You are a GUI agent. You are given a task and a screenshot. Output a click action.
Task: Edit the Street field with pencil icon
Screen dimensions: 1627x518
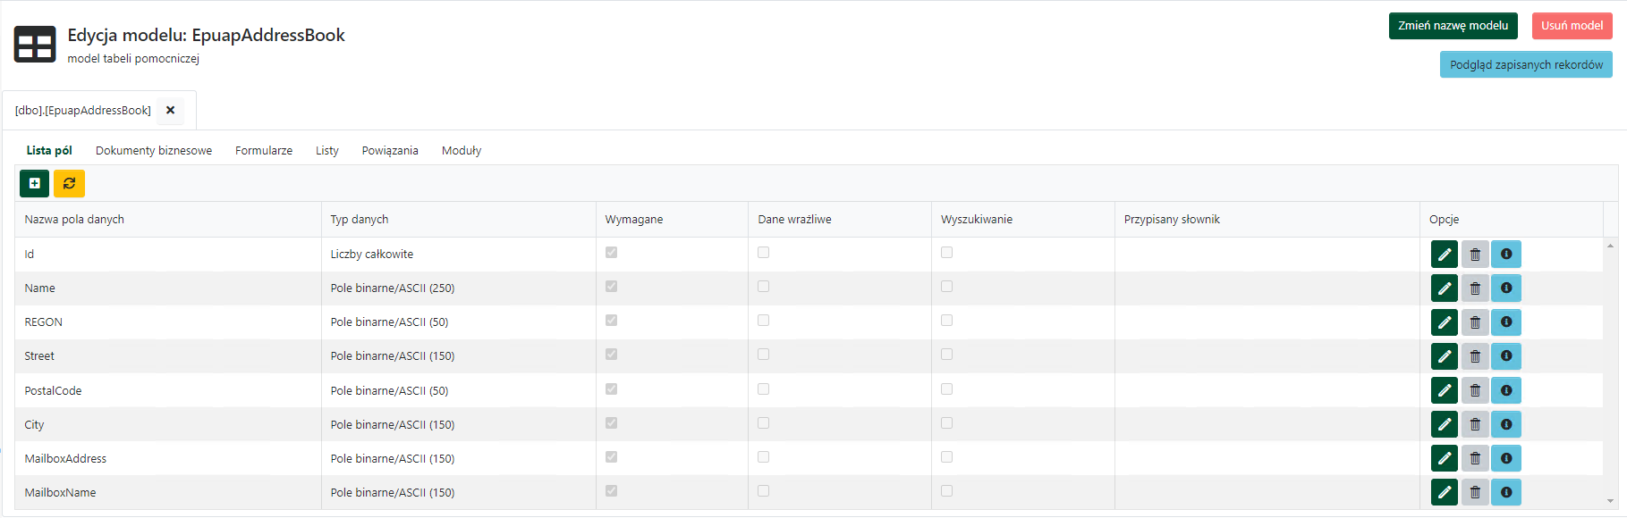pos(1444,356)
